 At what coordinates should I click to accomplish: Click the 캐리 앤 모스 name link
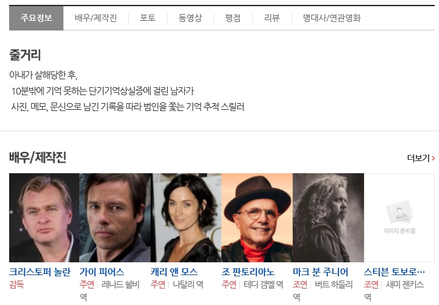[174, 272]
